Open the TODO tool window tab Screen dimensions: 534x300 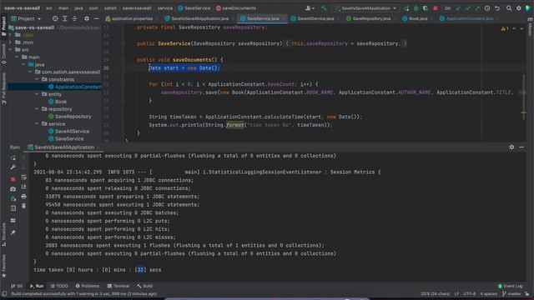59,286
